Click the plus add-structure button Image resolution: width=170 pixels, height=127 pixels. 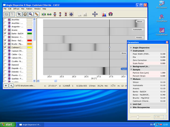coord(6,86)
